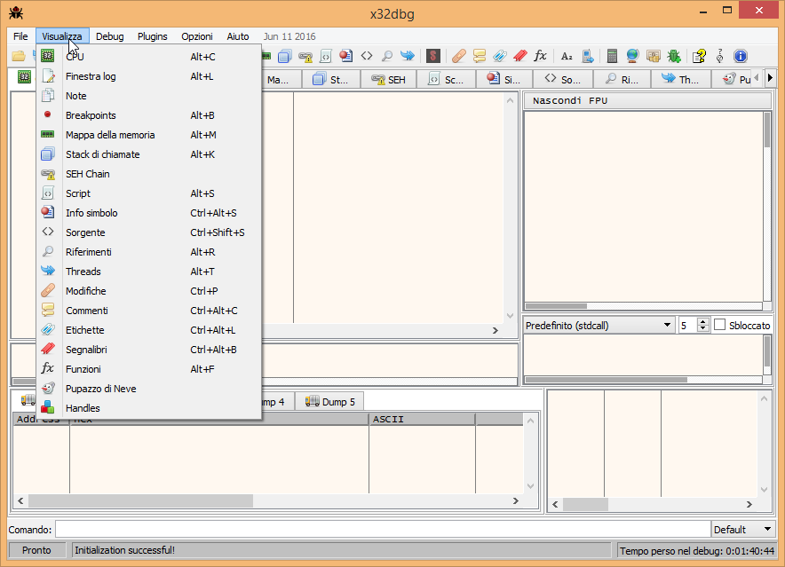Image resolution: width=785 pixels, height=567 pixels.
Task: Open the calculator from the toolbar
Action: pyautogui.click(x=612, y=56)
